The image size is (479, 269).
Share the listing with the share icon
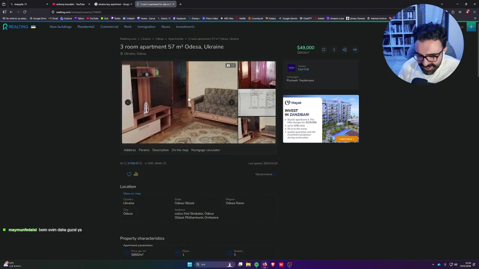344,50
